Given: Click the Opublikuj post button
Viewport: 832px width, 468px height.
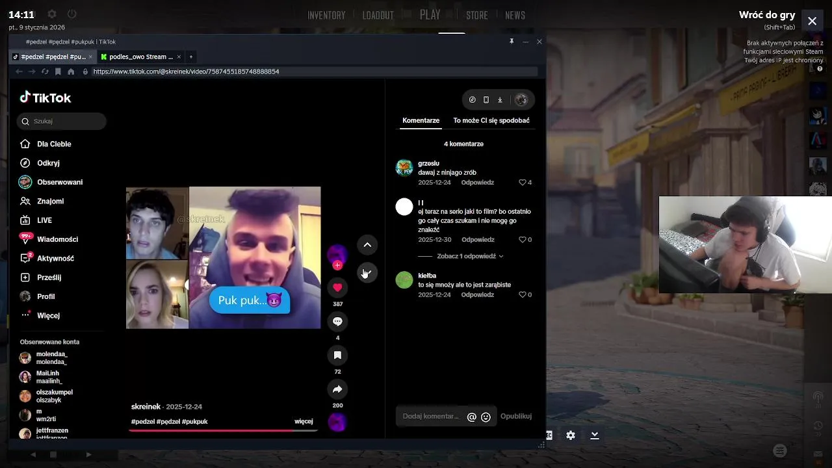Looking at the screenshot, I should coord(516,416).
